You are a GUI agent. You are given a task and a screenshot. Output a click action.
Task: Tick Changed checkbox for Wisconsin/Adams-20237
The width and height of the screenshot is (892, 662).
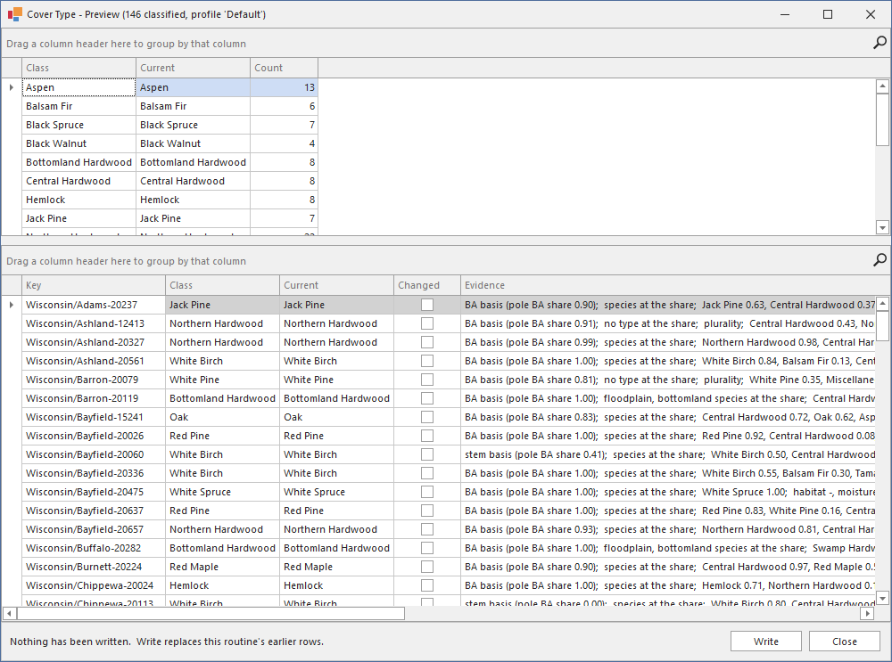(x=427, y=305)
